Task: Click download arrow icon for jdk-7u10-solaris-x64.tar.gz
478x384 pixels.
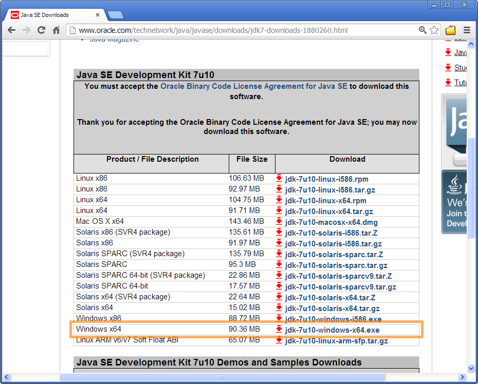Action: [x=279, y=308]
